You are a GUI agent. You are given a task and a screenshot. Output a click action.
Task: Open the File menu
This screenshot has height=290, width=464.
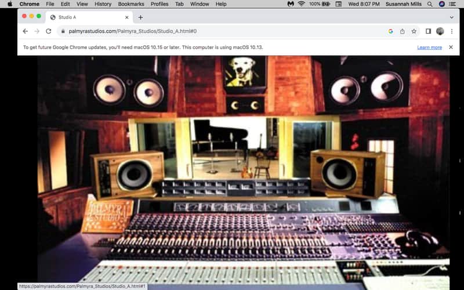click(50, 4)
